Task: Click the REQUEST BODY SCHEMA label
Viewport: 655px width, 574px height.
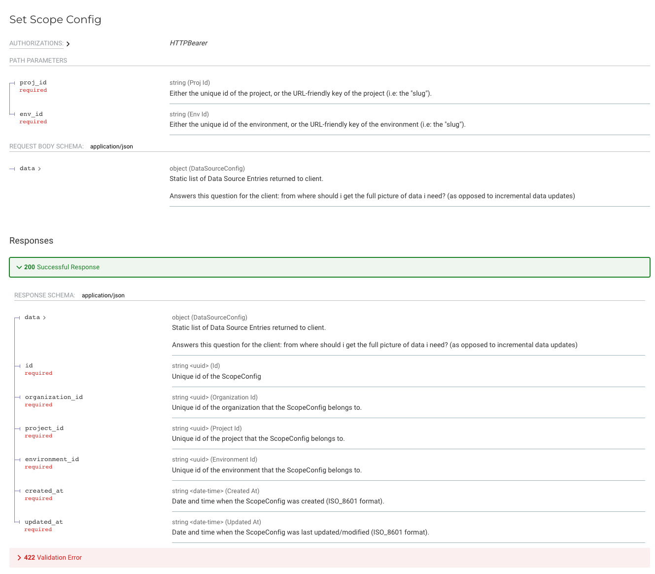Action: (x=46, y=146)
